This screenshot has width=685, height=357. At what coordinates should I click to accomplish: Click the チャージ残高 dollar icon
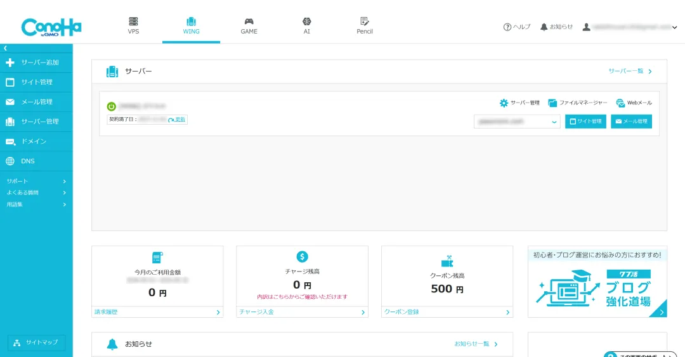tap(302, 257)
